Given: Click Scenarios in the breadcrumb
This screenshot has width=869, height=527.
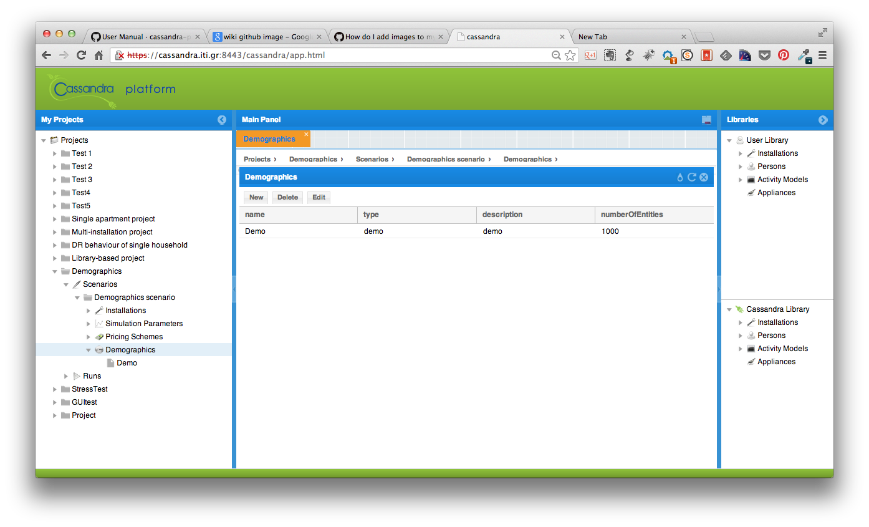Looking at the screenshot, I should (372, 160).
